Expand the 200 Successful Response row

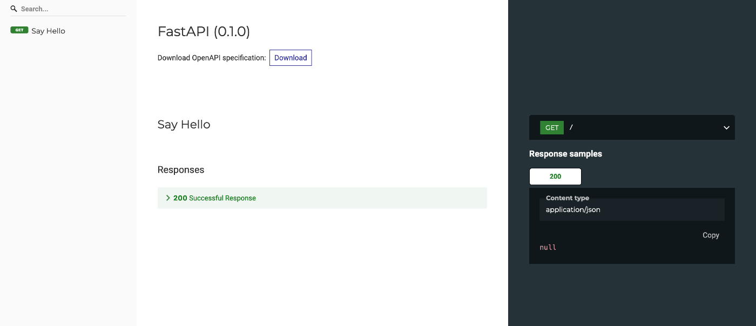pos(322,198)
